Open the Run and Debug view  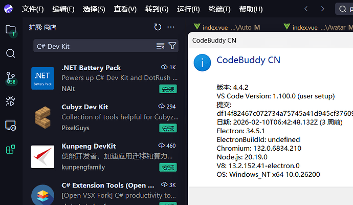point(11,101)
